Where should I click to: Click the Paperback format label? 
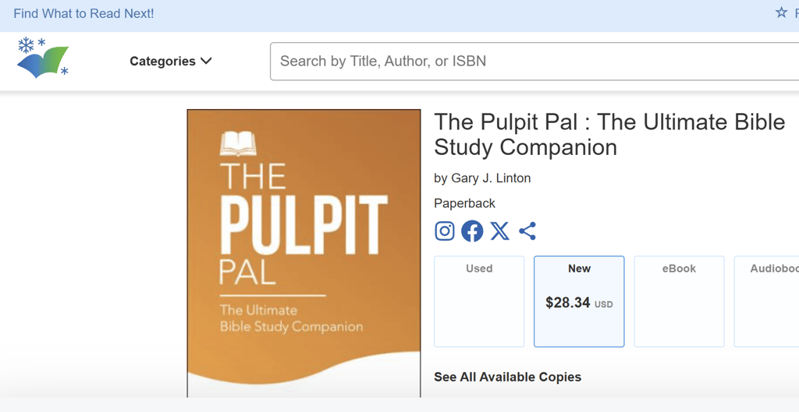[x=465, y=203]
